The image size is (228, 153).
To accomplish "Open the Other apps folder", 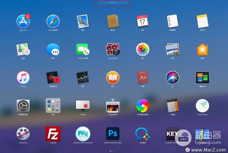I will point(53,105).
